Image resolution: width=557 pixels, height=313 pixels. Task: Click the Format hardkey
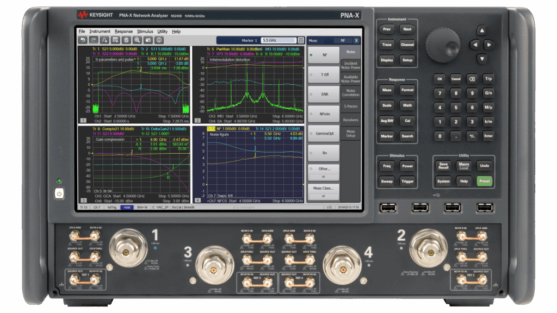(x=407, y=90)
